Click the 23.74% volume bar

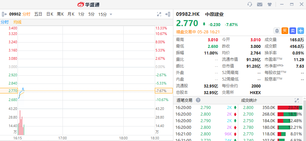click(290, 108)
